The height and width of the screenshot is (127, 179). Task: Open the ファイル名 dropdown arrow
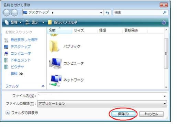(x=165, y=96)
